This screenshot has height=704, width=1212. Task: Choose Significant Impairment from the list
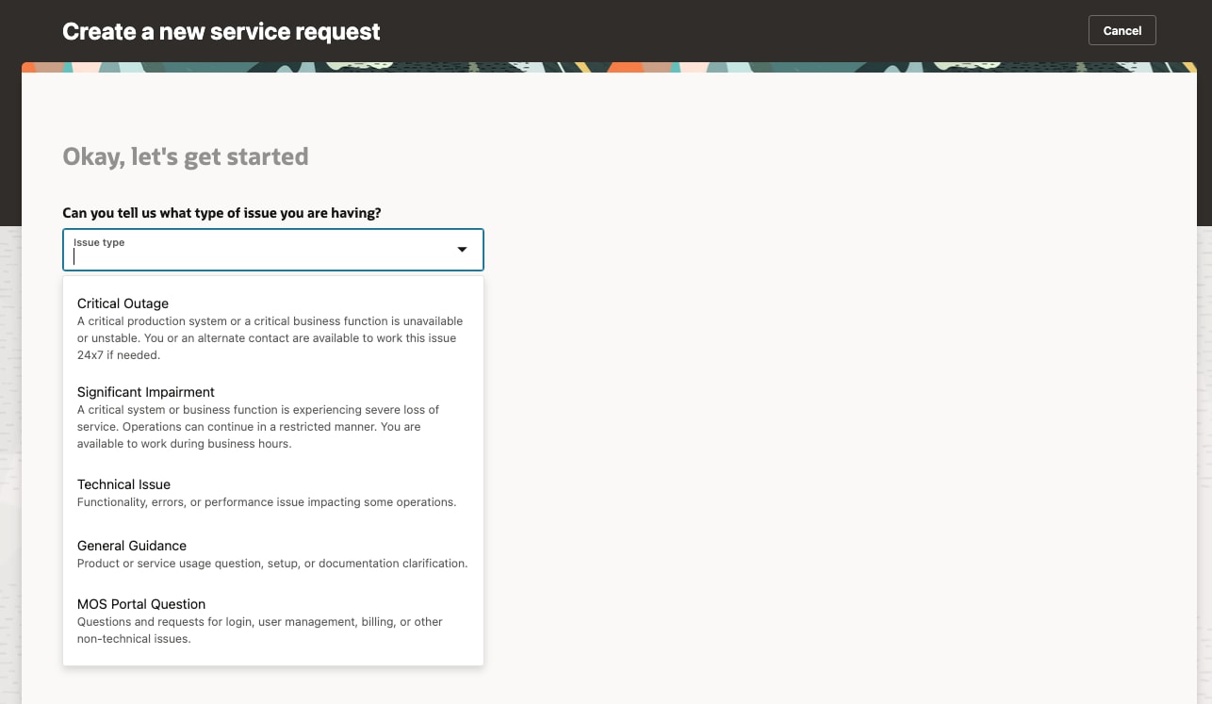[146, 392]
